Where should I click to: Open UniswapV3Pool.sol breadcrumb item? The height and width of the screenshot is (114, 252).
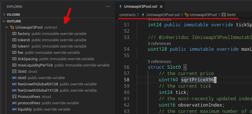pos(163,15)
